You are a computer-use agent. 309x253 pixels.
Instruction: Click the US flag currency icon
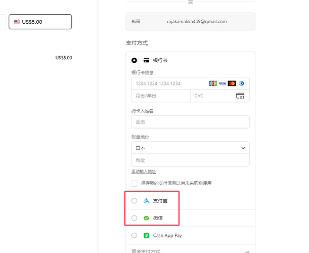point(17,22)
